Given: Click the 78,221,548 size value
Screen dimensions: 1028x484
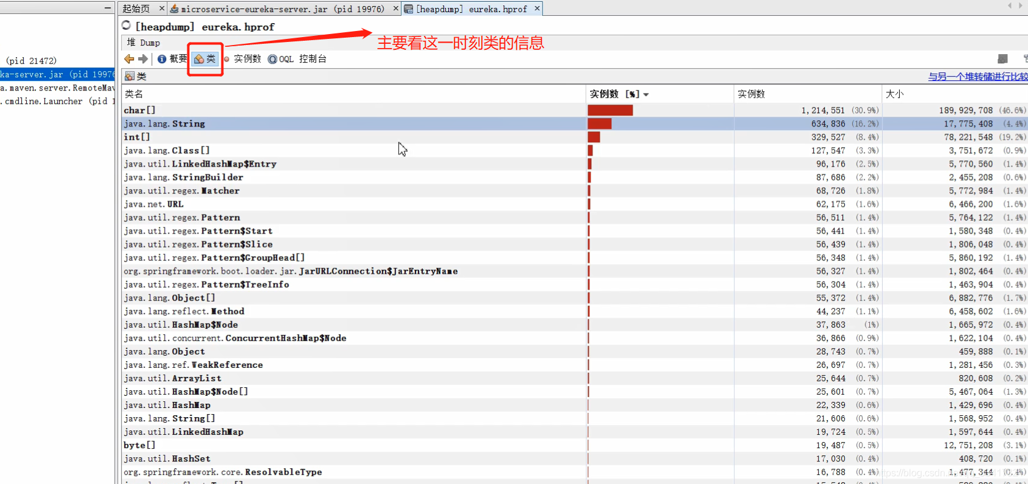Looking at the screenshot, I should pyautogui.click(x=968, y=137).
